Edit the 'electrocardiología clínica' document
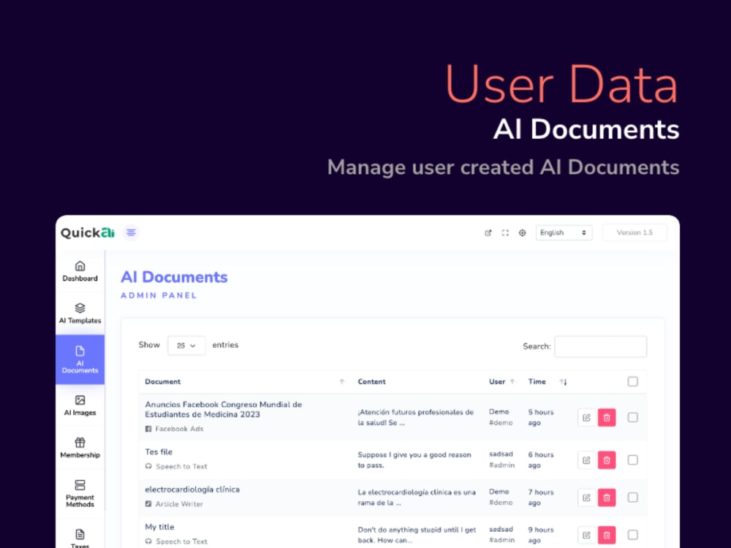This screenshot has height=548, width=731. click(586, 498)
